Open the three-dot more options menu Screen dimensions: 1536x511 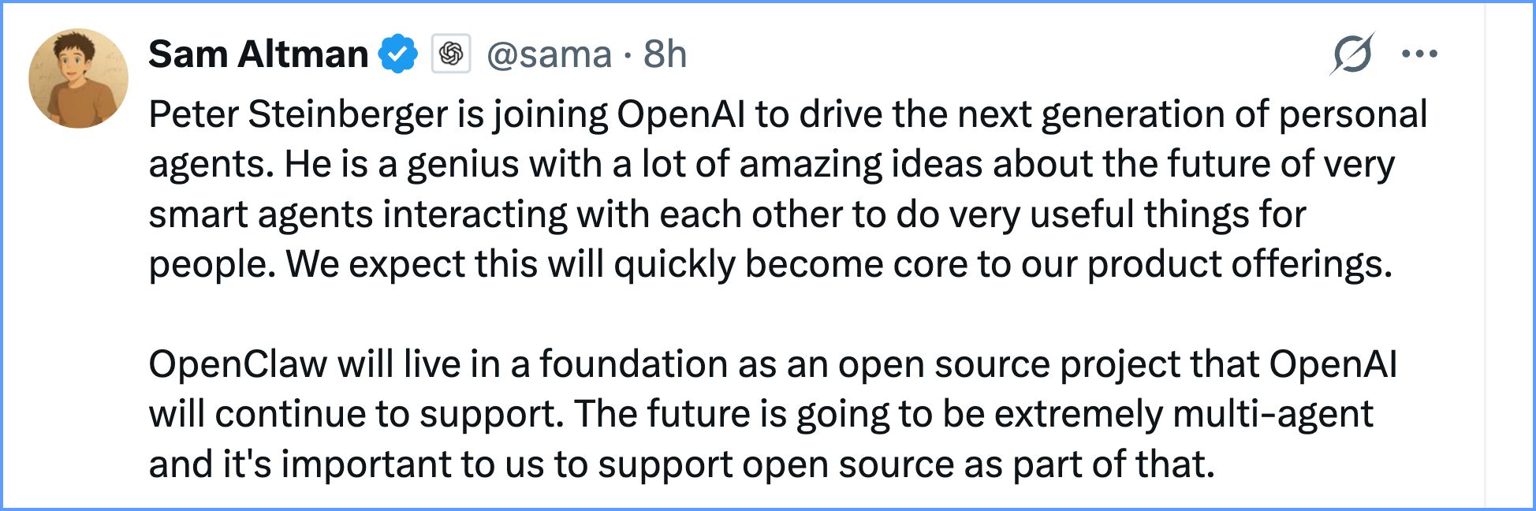point(1419,54)
